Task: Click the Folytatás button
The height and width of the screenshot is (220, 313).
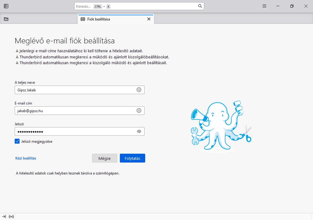Action: point(133,158)
